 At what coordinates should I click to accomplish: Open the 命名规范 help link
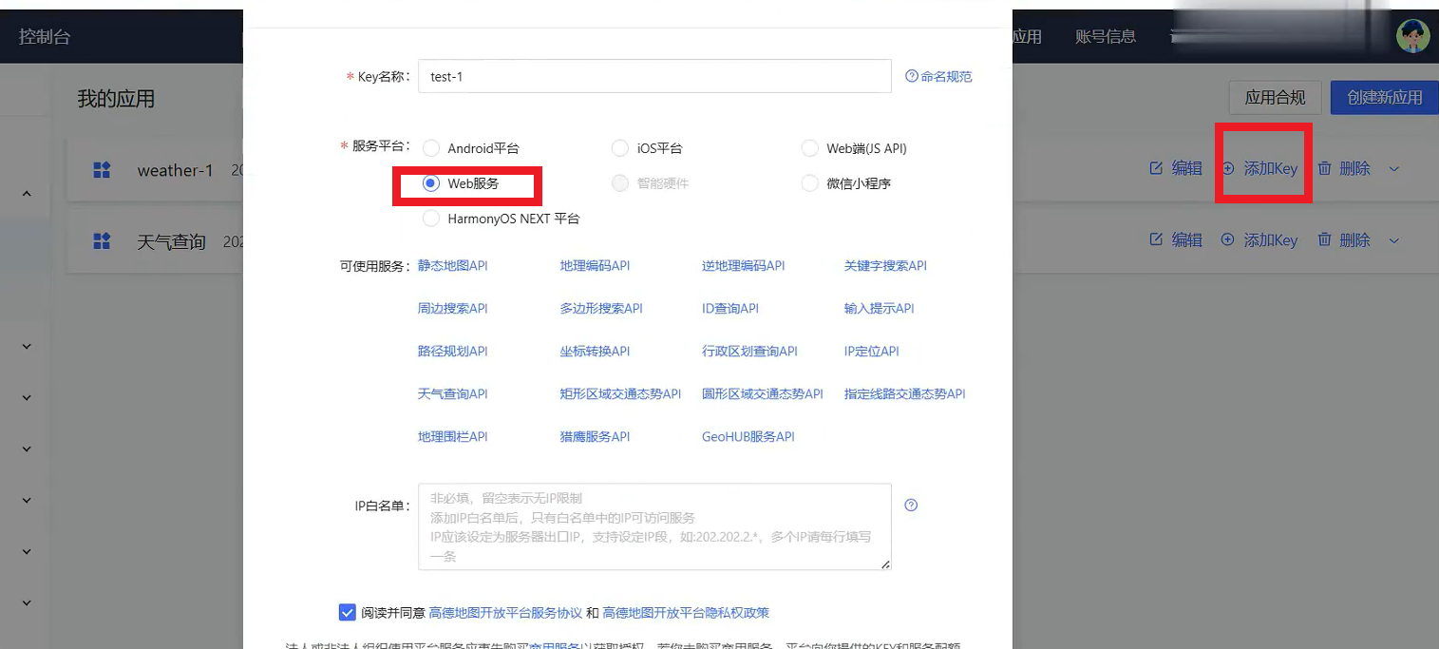pyautogui.click(x=938, y=76)
